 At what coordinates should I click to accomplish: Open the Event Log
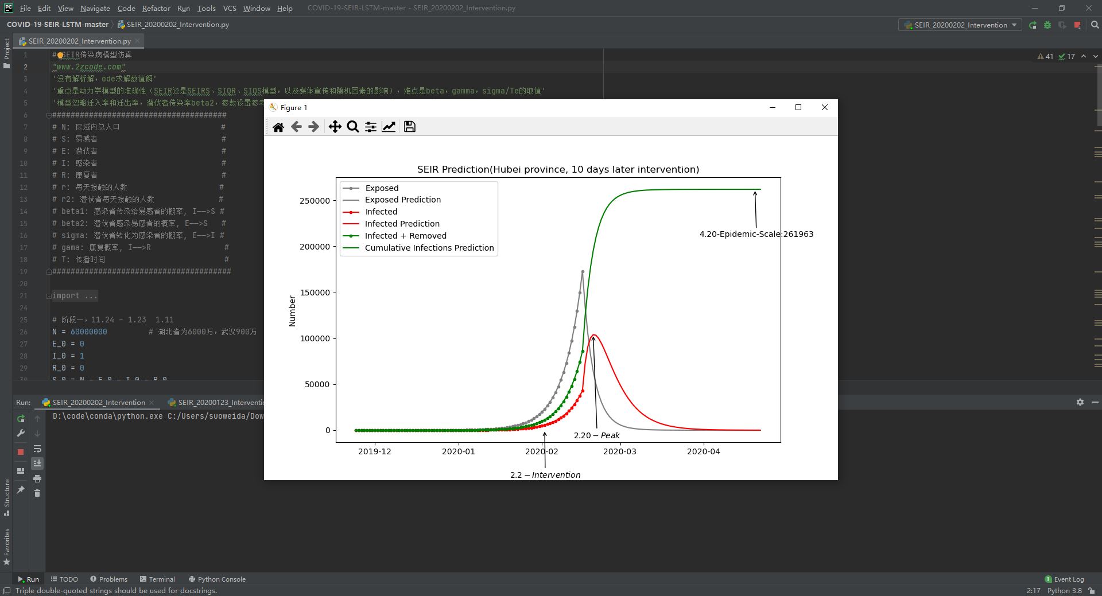(x=1065, y=579)
